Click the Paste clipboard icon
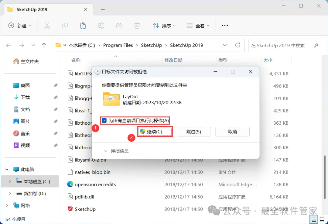The image size is (328, 224). coord(83,26)
